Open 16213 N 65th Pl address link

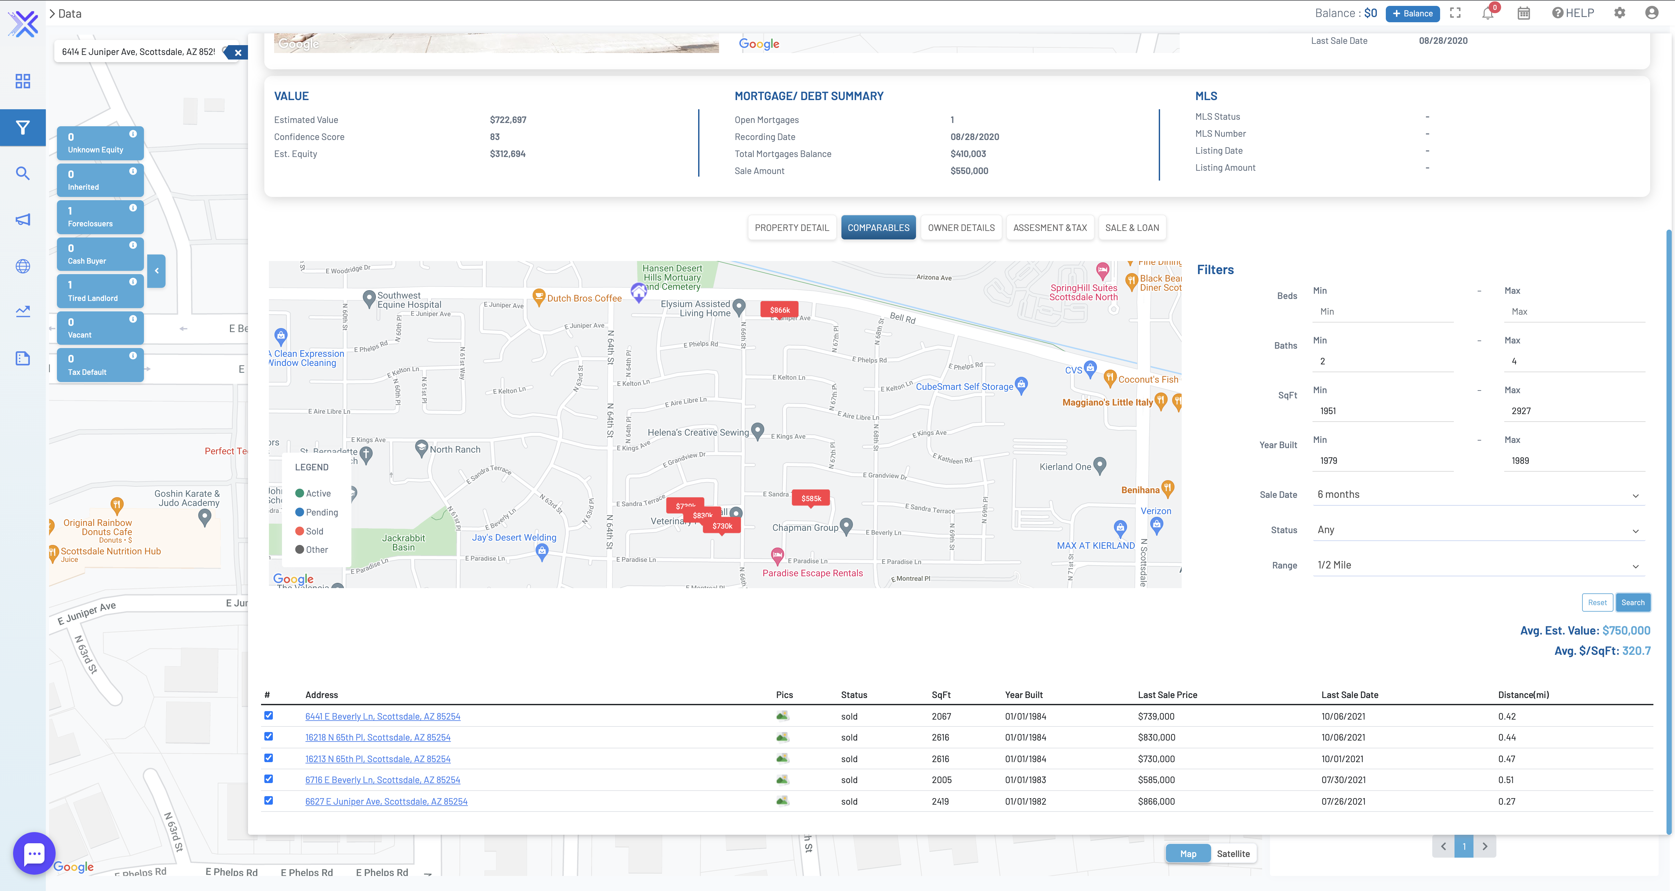(x=378, y=759)
